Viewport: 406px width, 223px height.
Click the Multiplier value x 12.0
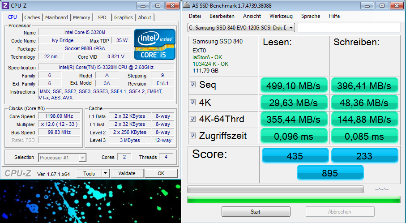[x=59, y=124]
